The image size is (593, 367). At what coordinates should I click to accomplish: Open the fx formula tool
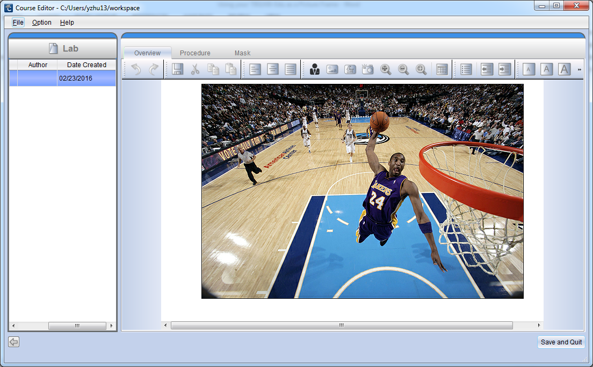(x=350, y=69)
